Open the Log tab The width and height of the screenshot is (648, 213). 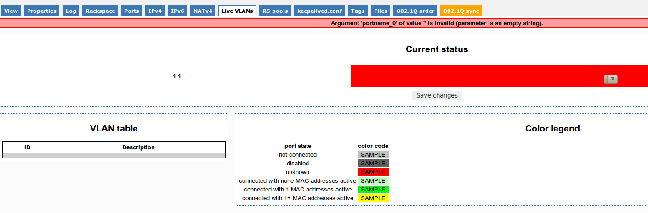(71, 11)
